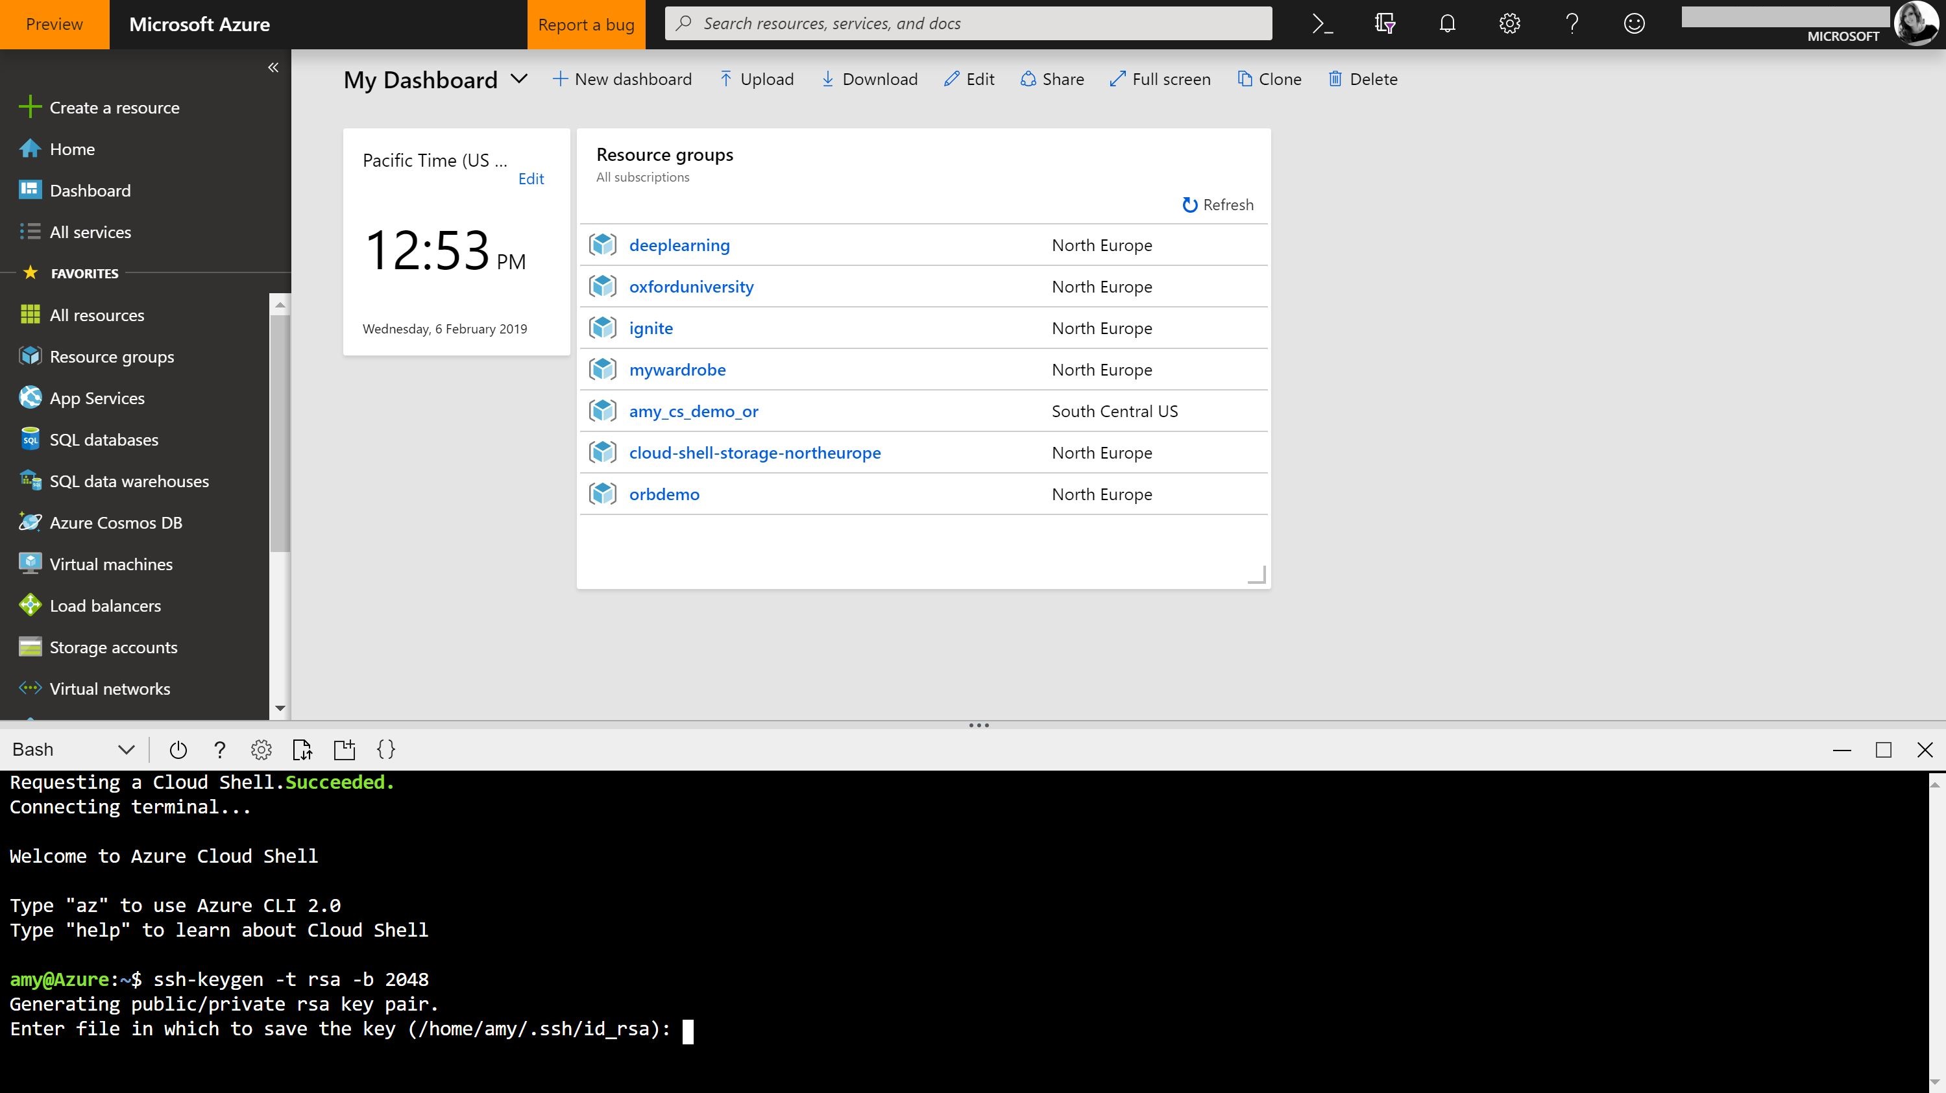
Task: Open a new Cloud Shell session icon
Action: (344, 749)
